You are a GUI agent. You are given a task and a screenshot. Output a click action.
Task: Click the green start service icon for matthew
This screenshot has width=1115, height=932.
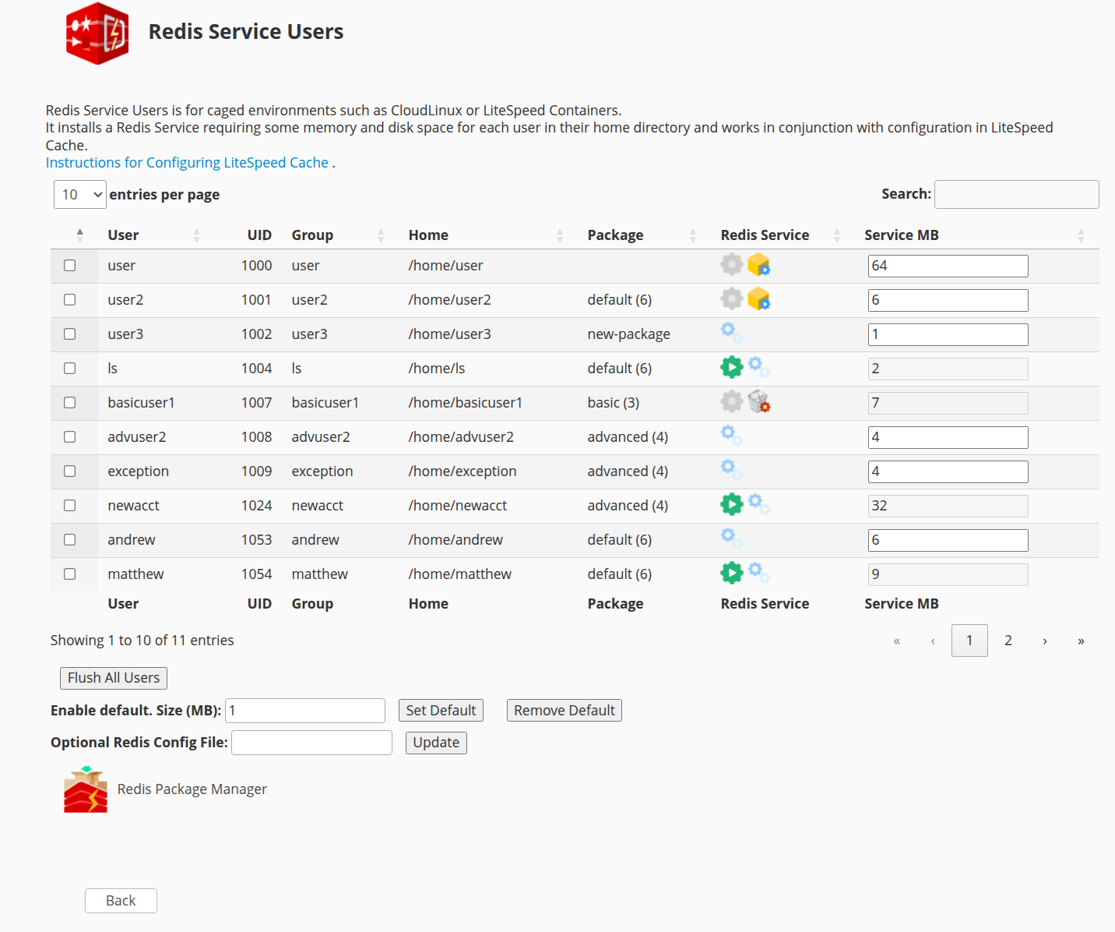click(x=731, y=572)
